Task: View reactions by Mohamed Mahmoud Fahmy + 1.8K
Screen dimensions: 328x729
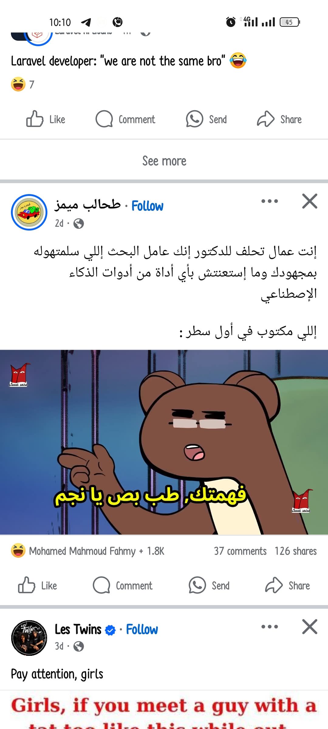Action: (x=87, y=551)
